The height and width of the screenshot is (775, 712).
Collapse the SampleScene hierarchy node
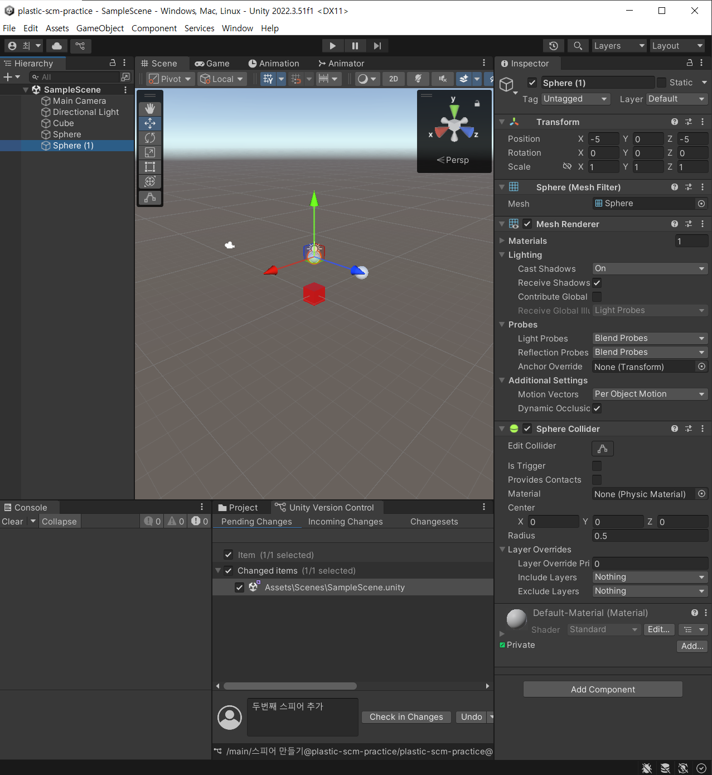[26, 89]
